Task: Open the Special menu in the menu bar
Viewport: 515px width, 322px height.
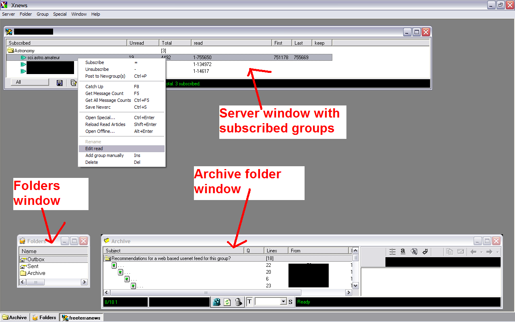Action: click(60, 14)
